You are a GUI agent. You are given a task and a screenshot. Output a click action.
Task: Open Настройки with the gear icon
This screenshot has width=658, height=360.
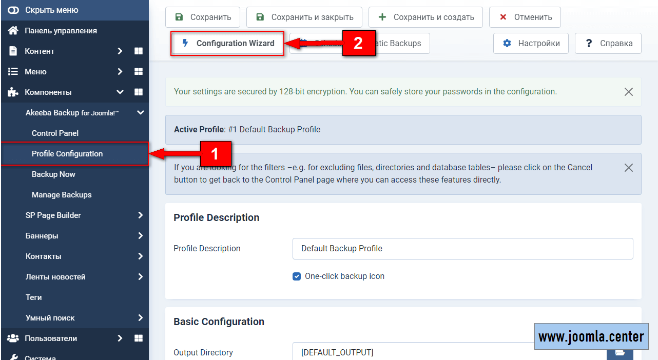point(531,44)
